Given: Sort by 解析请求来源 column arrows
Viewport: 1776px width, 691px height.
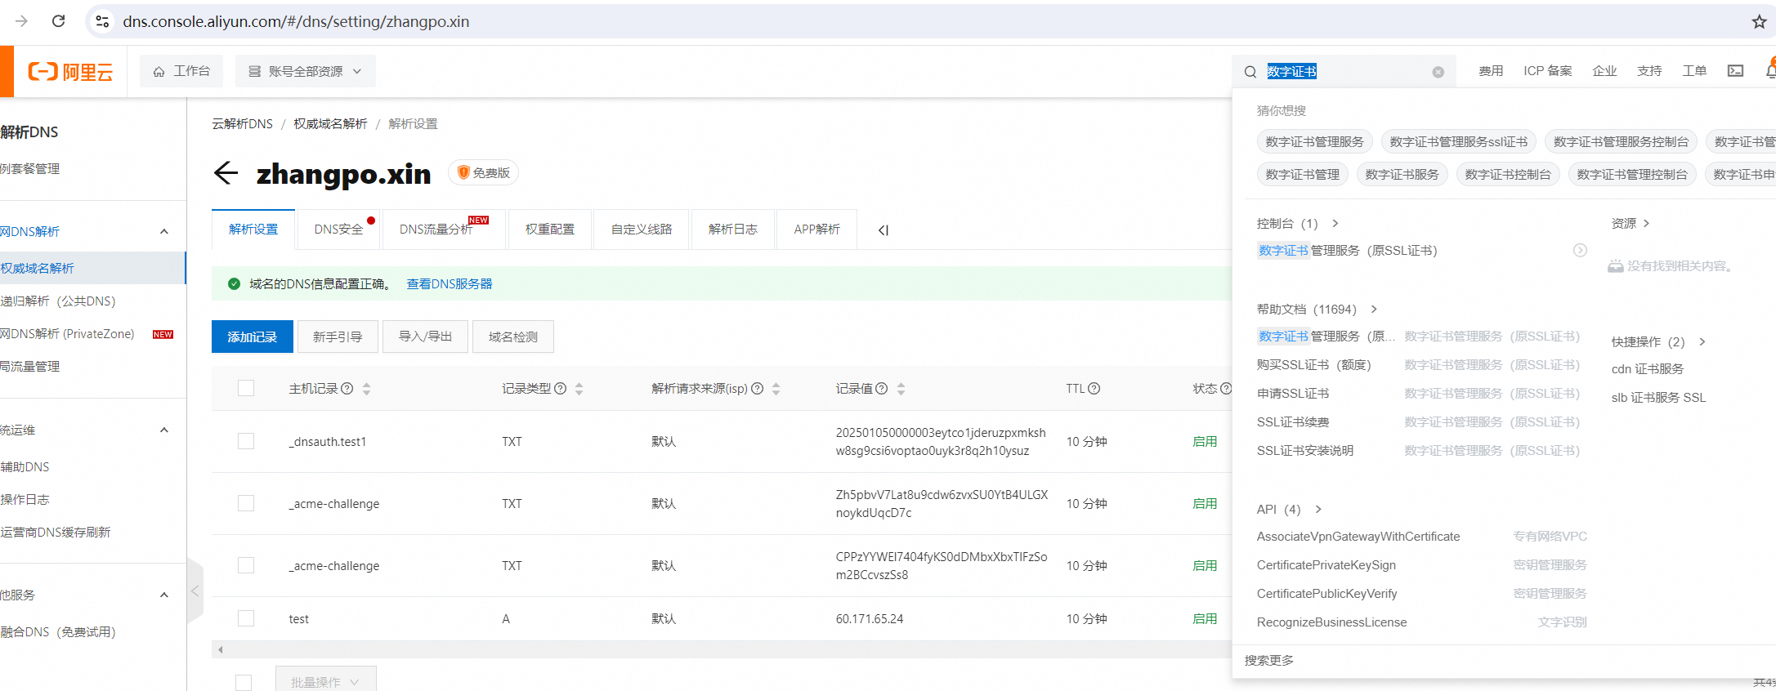Looking at the screenshot, I should coord(776,389).
